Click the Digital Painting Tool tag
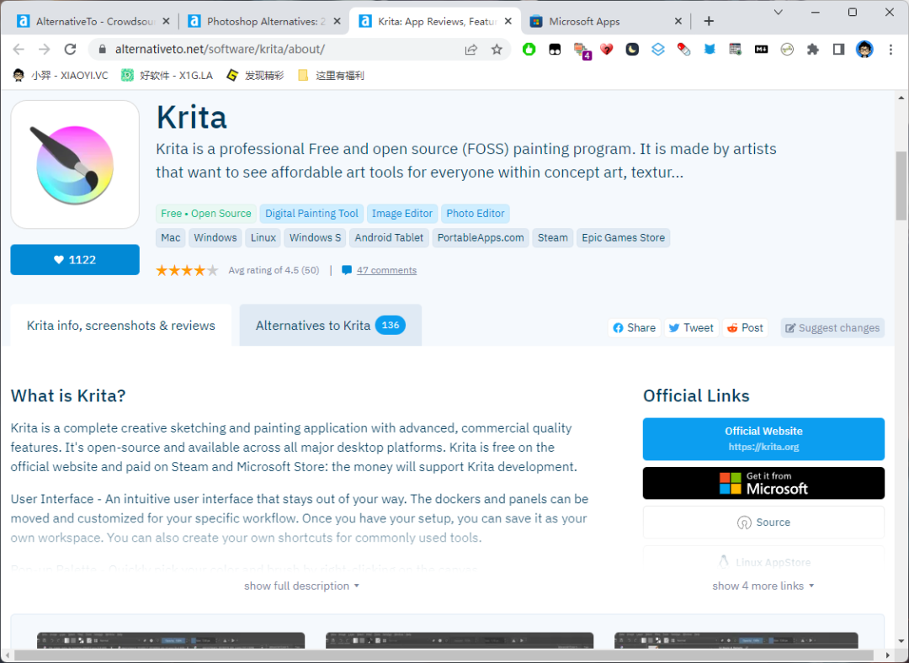This screenshot has height=663, width=909. point(311,213)
